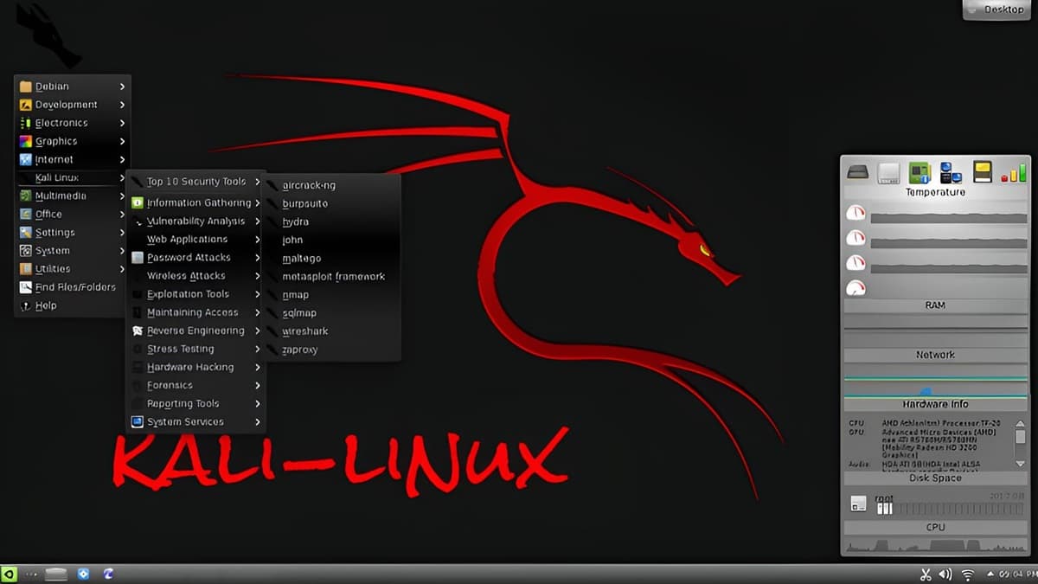Screen dimensions: 1038x584
Task: Click the Reverse Engineering category icon
Action: 137,331
